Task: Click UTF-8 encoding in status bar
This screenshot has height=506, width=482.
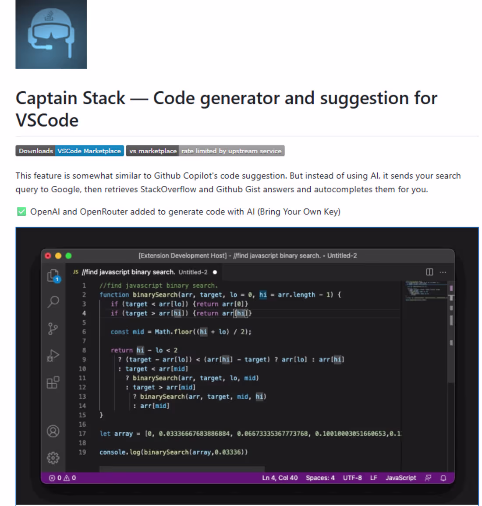Action: point(352,478)
